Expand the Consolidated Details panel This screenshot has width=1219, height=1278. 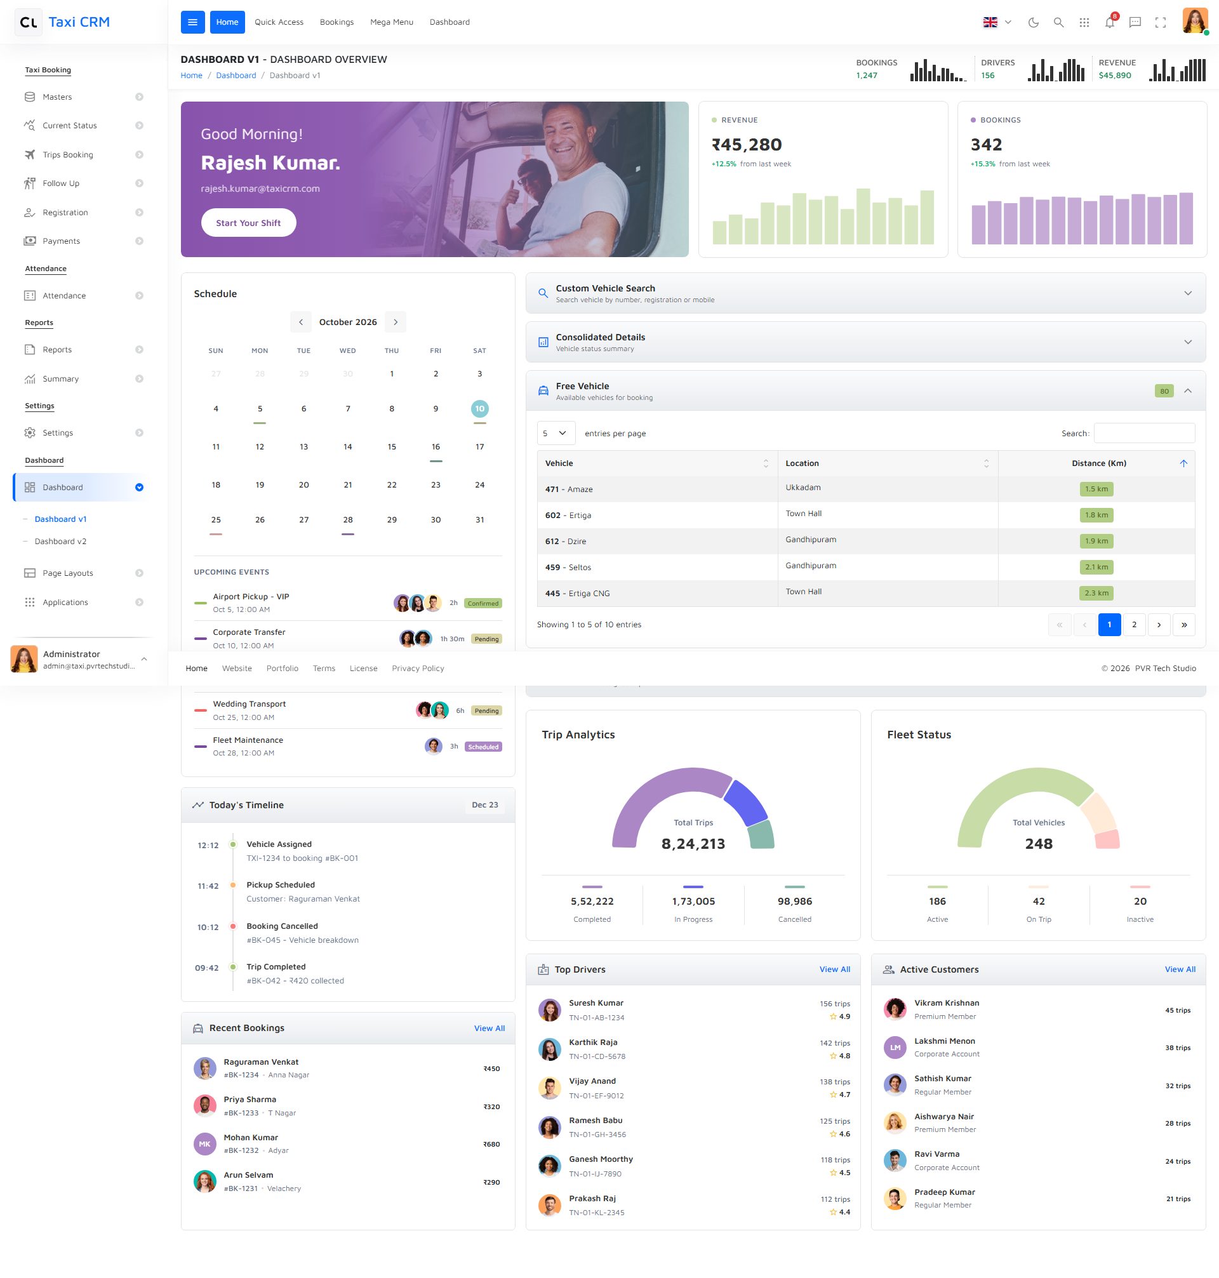tap(865, 342)
